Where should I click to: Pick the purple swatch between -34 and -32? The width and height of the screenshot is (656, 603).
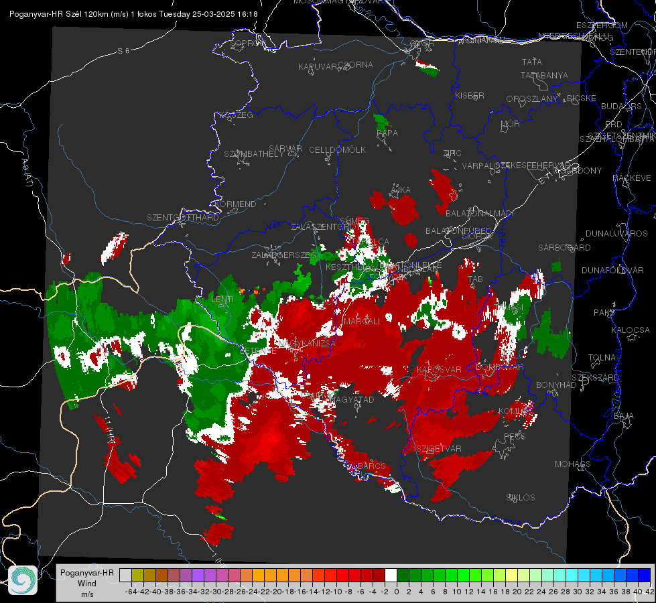pyautogui.click(x=198, y=575)
